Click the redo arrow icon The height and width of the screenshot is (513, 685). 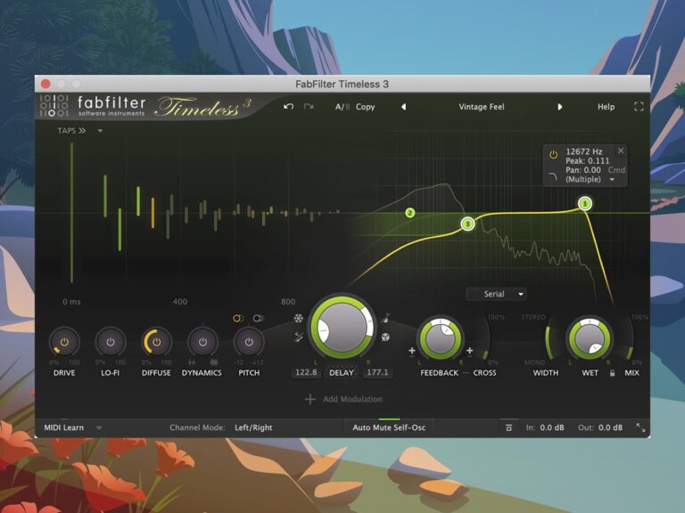(x=309, y=107)
